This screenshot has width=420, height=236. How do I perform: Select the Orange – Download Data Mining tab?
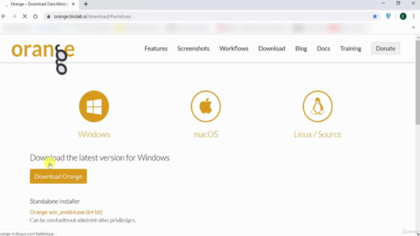39,4
